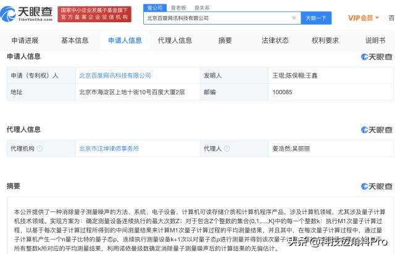Click the 发明人 label cell
Screen dimensions: 395x254
235,75
